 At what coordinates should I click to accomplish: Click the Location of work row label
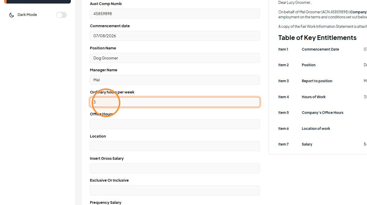(316, 129)
